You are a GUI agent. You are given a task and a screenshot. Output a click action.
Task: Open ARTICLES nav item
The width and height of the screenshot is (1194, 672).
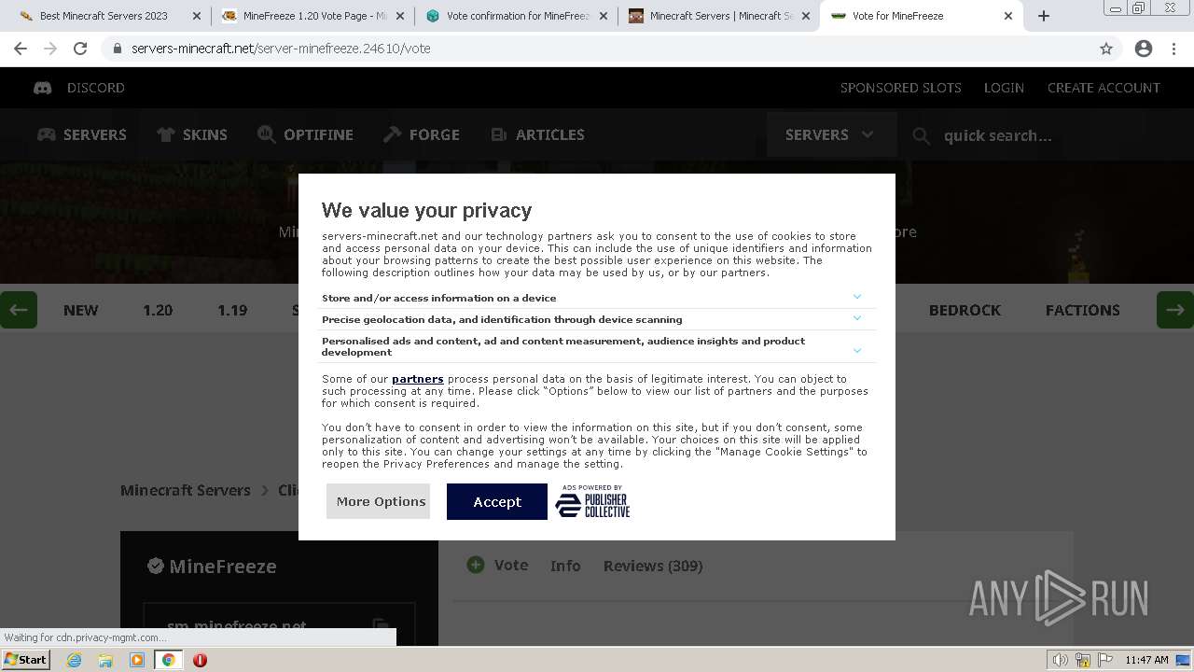(537, 134)
